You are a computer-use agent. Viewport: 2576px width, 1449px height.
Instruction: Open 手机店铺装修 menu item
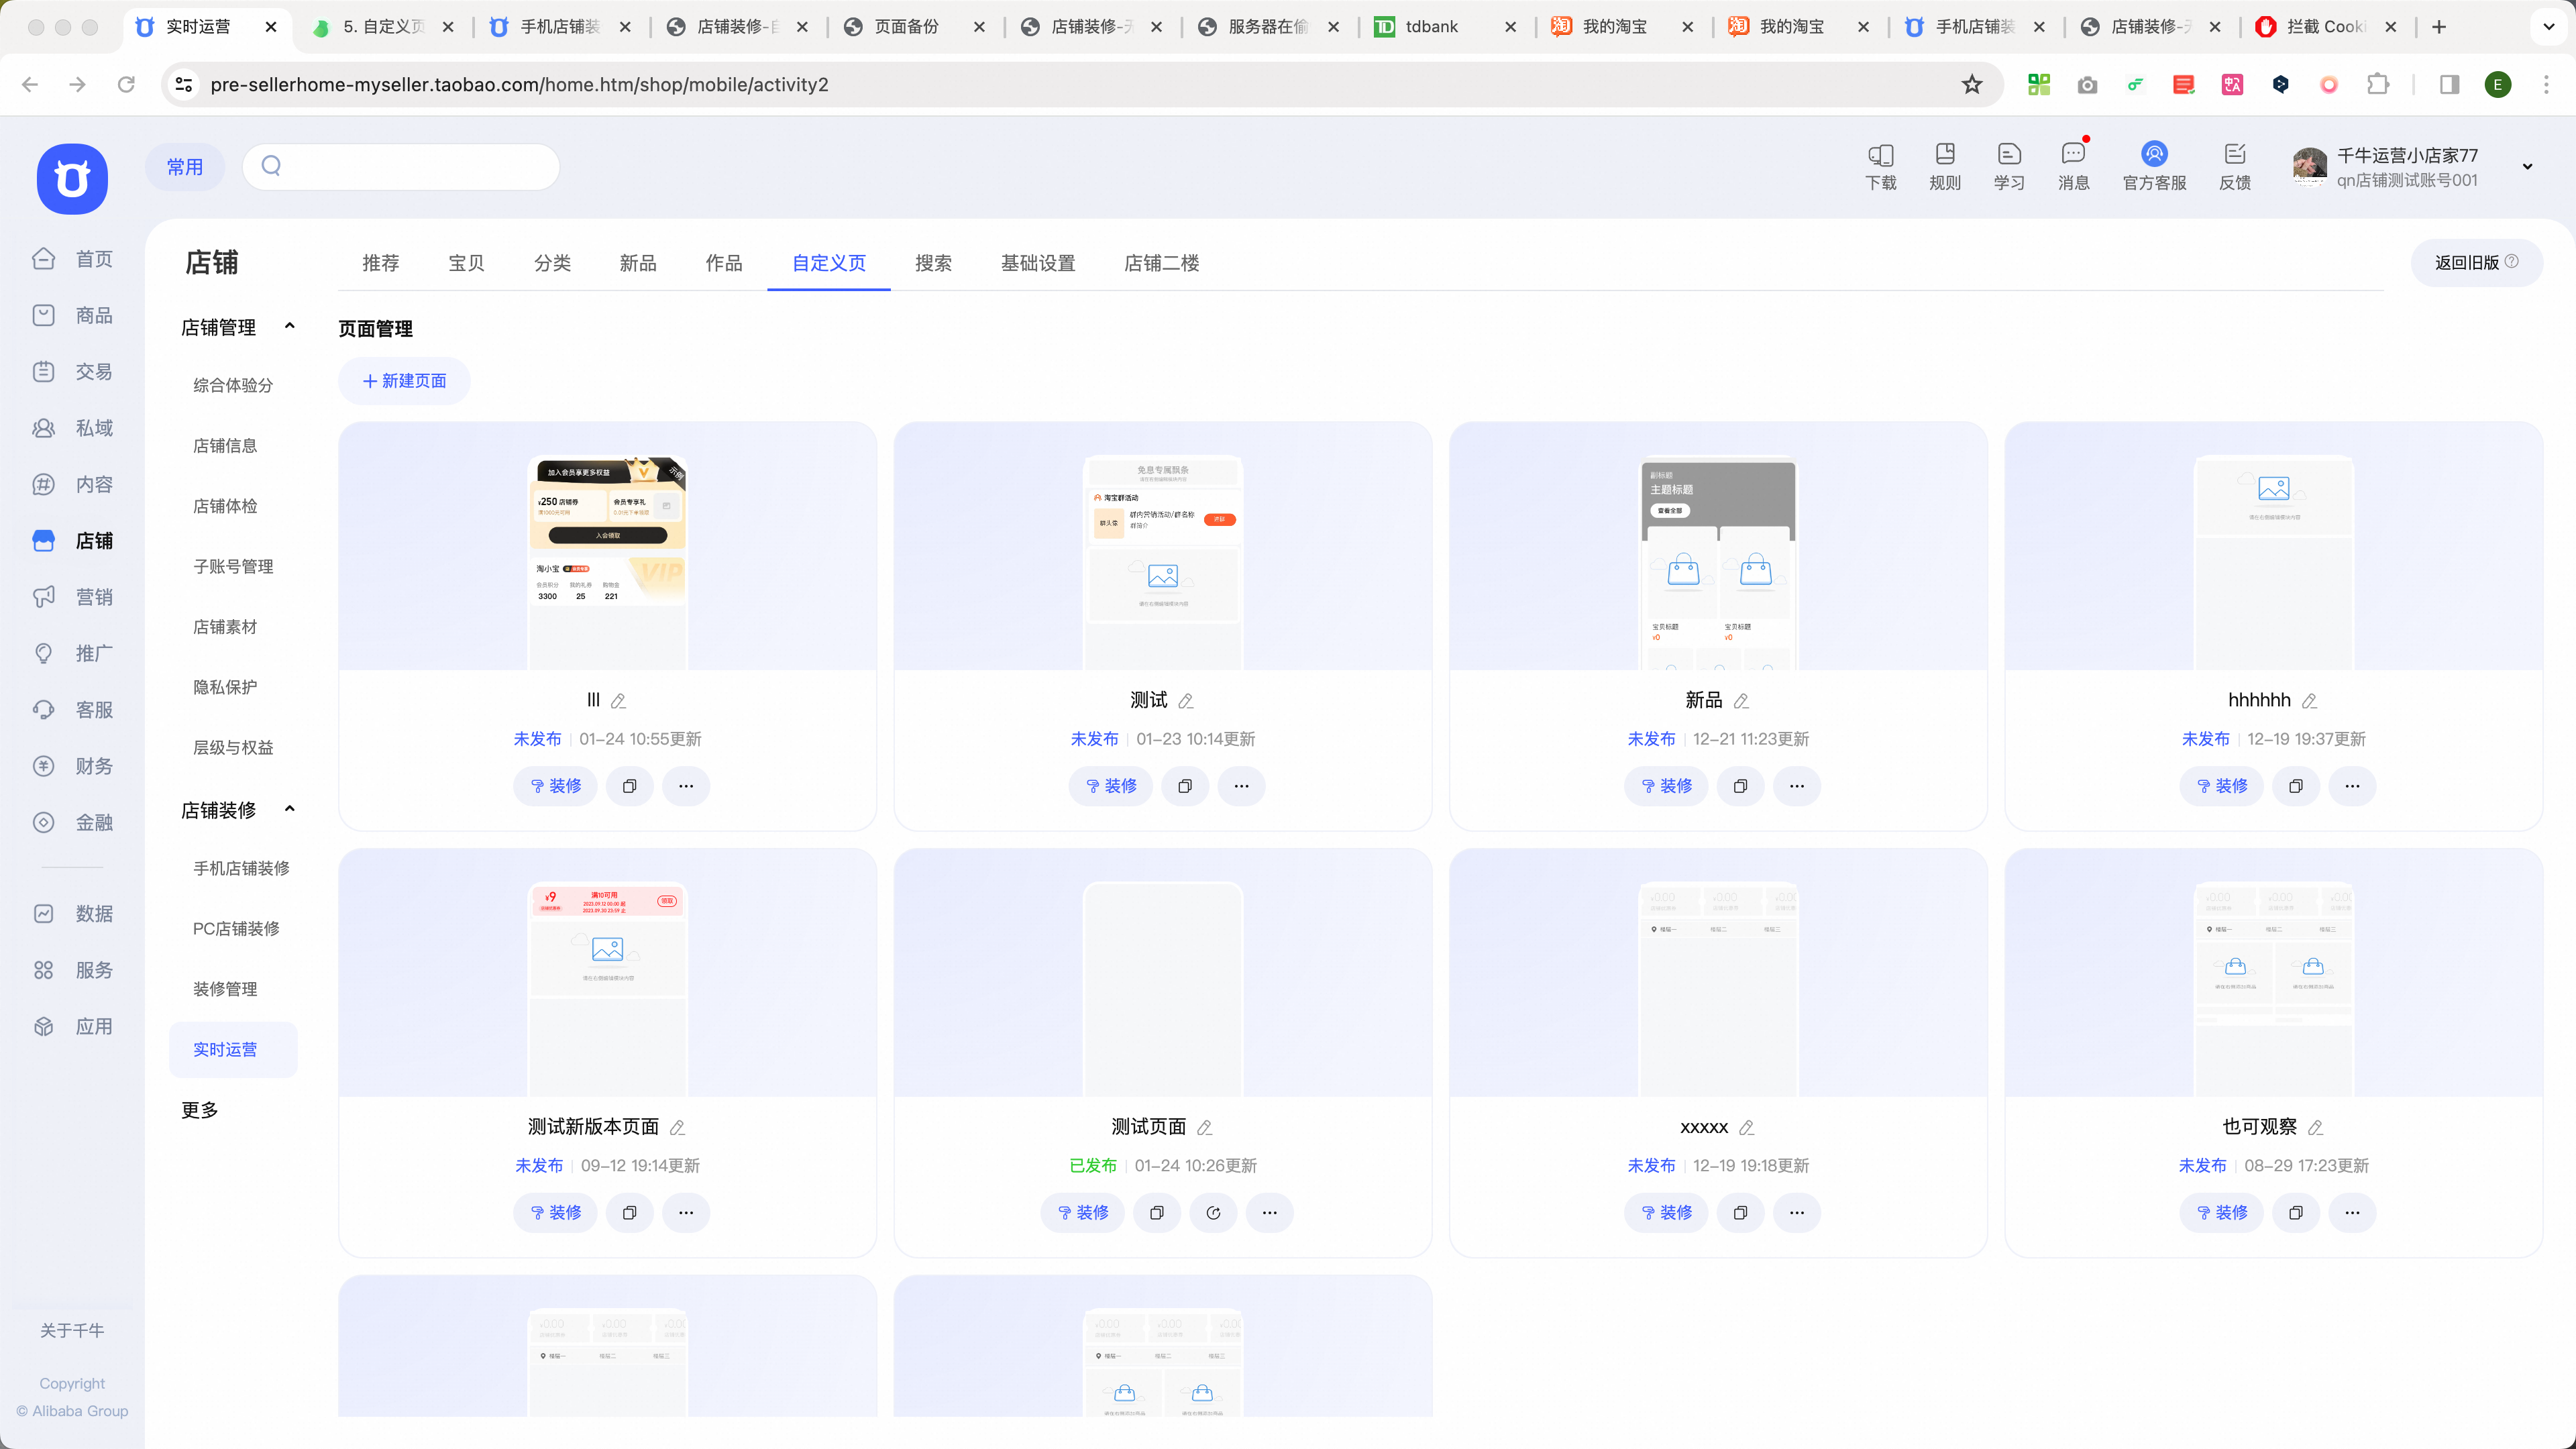(x=241, y=868)
